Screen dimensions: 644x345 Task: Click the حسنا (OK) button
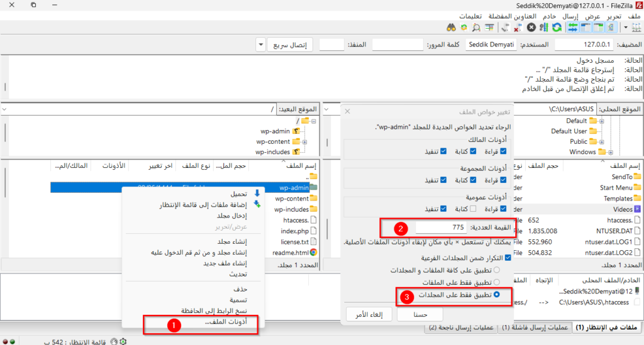tap(419, 314)
